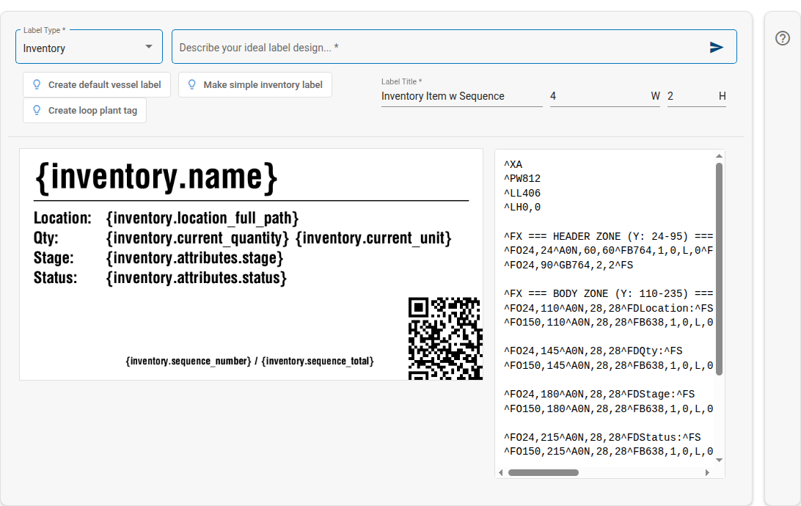
Task: Click the ^FDStage:^FS code line
Action: 599,395
